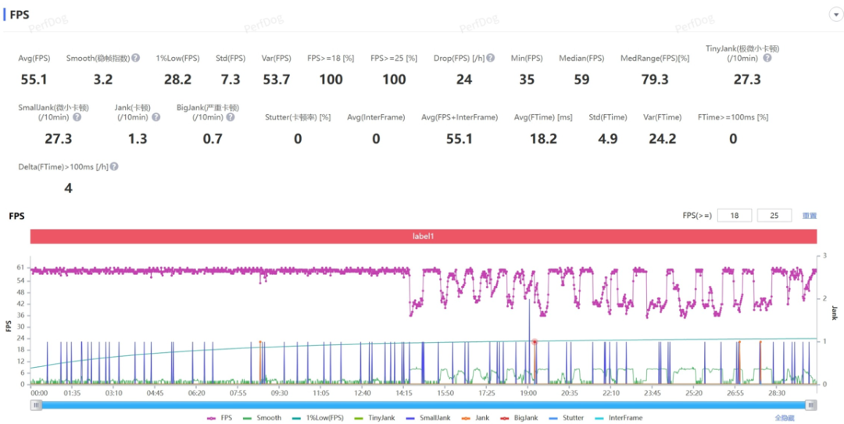Click Std(FTime) value 4.9
This screenshot has height=424, width=844.
[607, 139]
